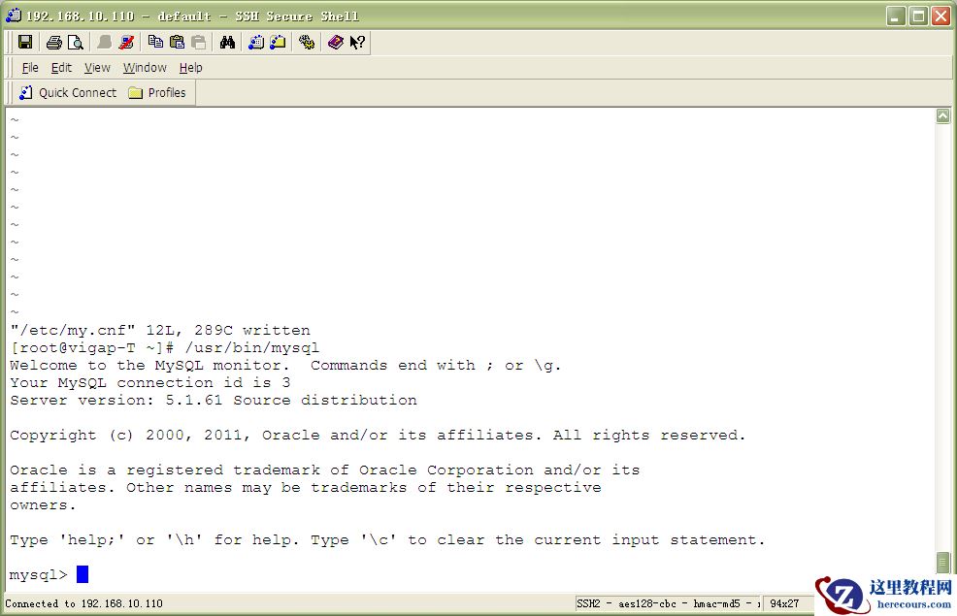Image resolution: width=957 pixels, height=616 pixels.
Task: Click 'Server version: 5.1.61 Source distribution' line
Action: (214, 400)
